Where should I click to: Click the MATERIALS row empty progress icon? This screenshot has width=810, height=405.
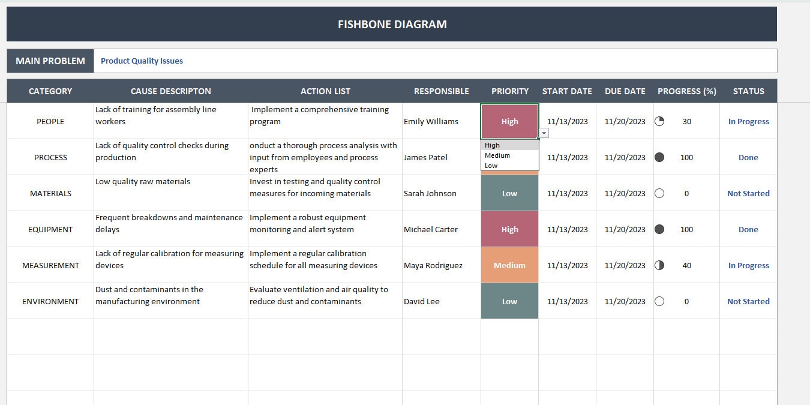pyautogui.click(x=659, y=193)
